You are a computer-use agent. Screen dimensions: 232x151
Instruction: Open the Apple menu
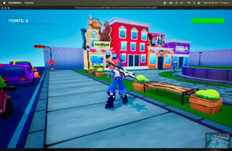4,3
